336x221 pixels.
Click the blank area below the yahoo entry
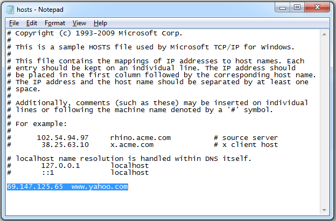tap(163, 203)
